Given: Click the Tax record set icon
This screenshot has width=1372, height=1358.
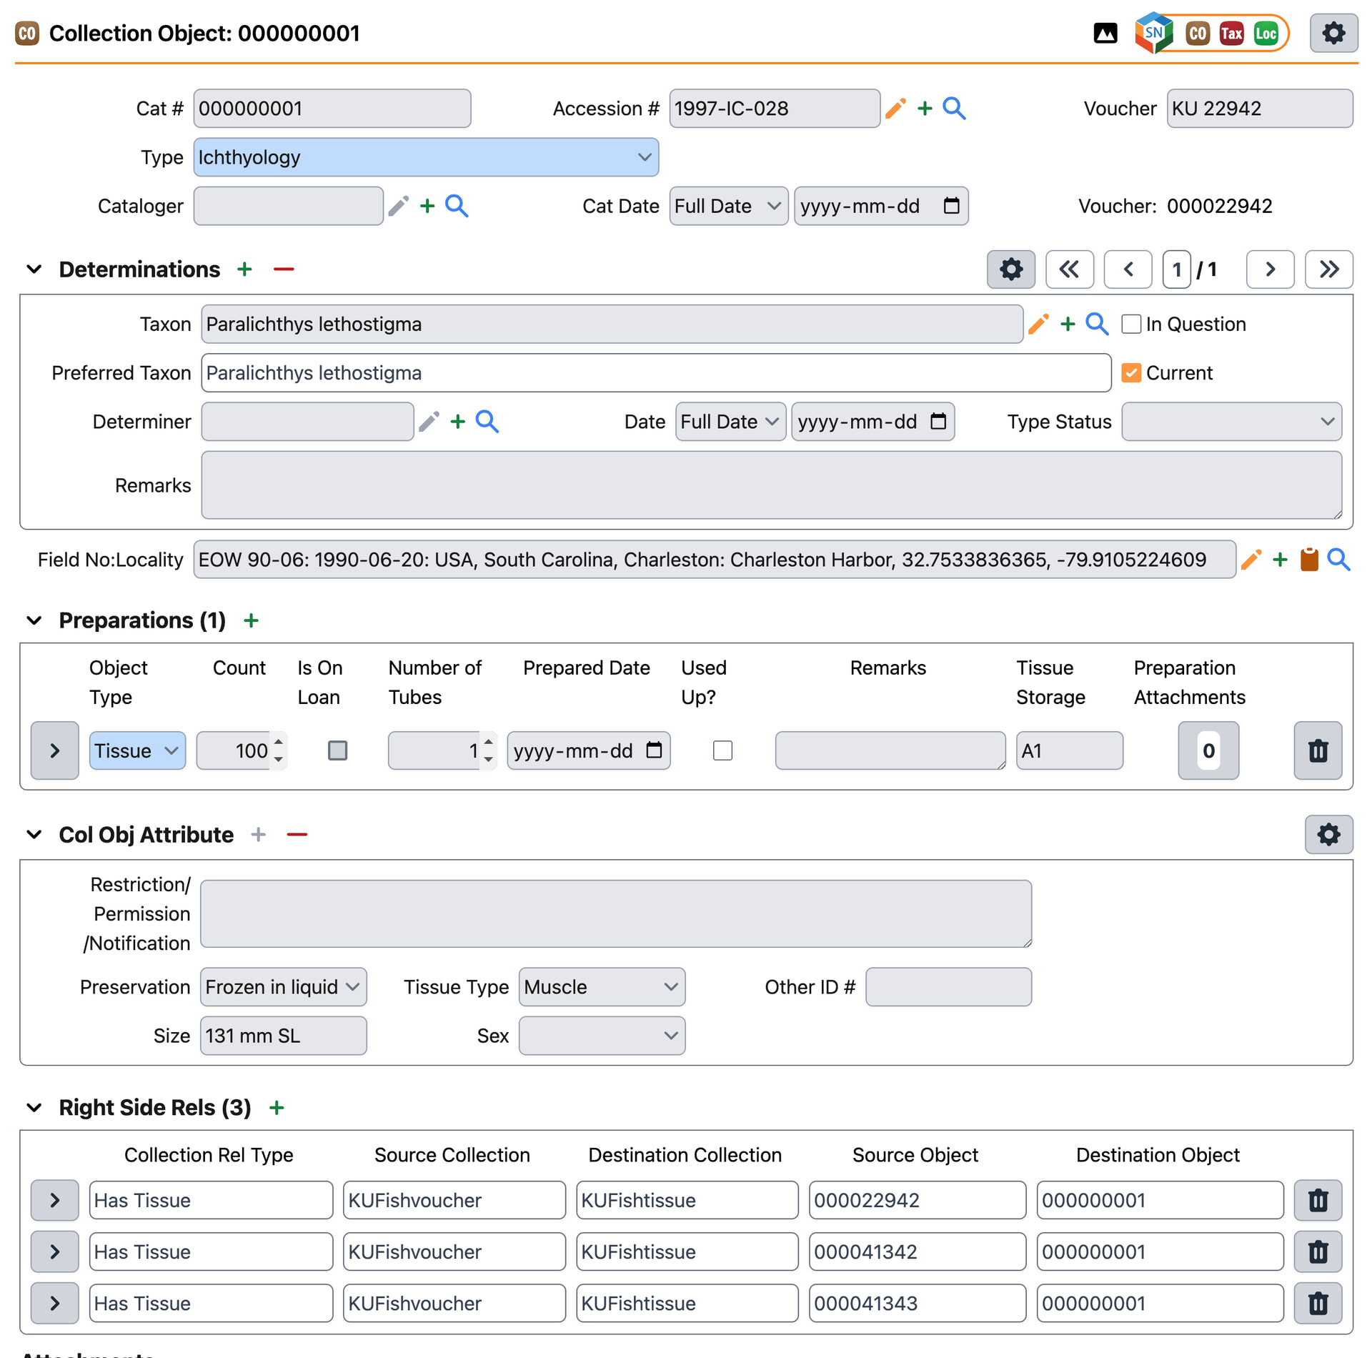Looking at the screenshot, I should pyautogui.click(x=1231, y=34).
